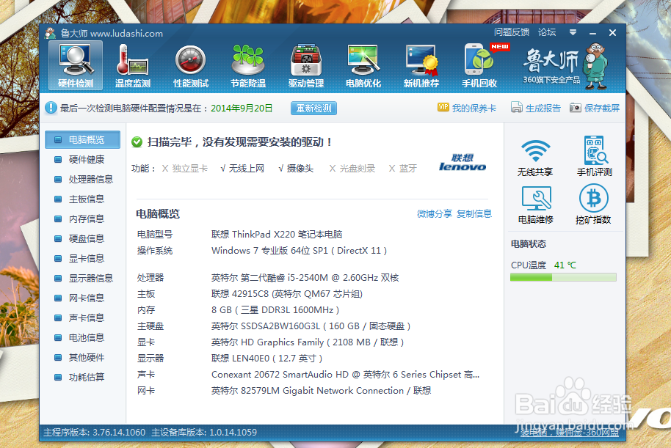Click the green scan-complete checkmark icon
Screen dimensions: 671x448
tap(137, 142)
